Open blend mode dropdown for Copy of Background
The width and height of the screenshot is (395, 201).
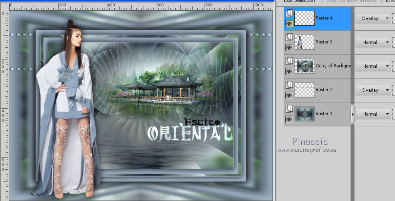[373, 66]
